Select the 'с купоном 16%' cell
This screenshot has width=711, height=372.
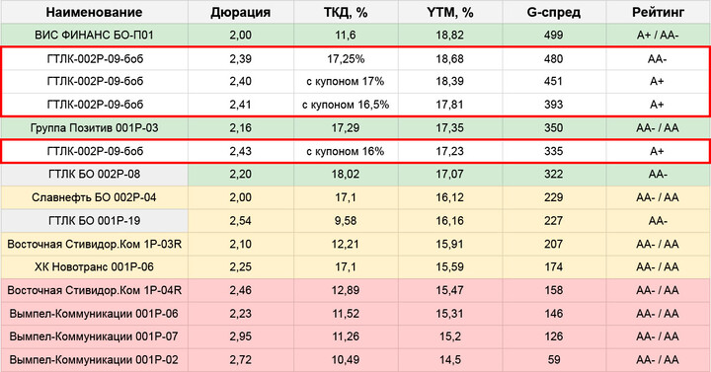coord(346,151)
